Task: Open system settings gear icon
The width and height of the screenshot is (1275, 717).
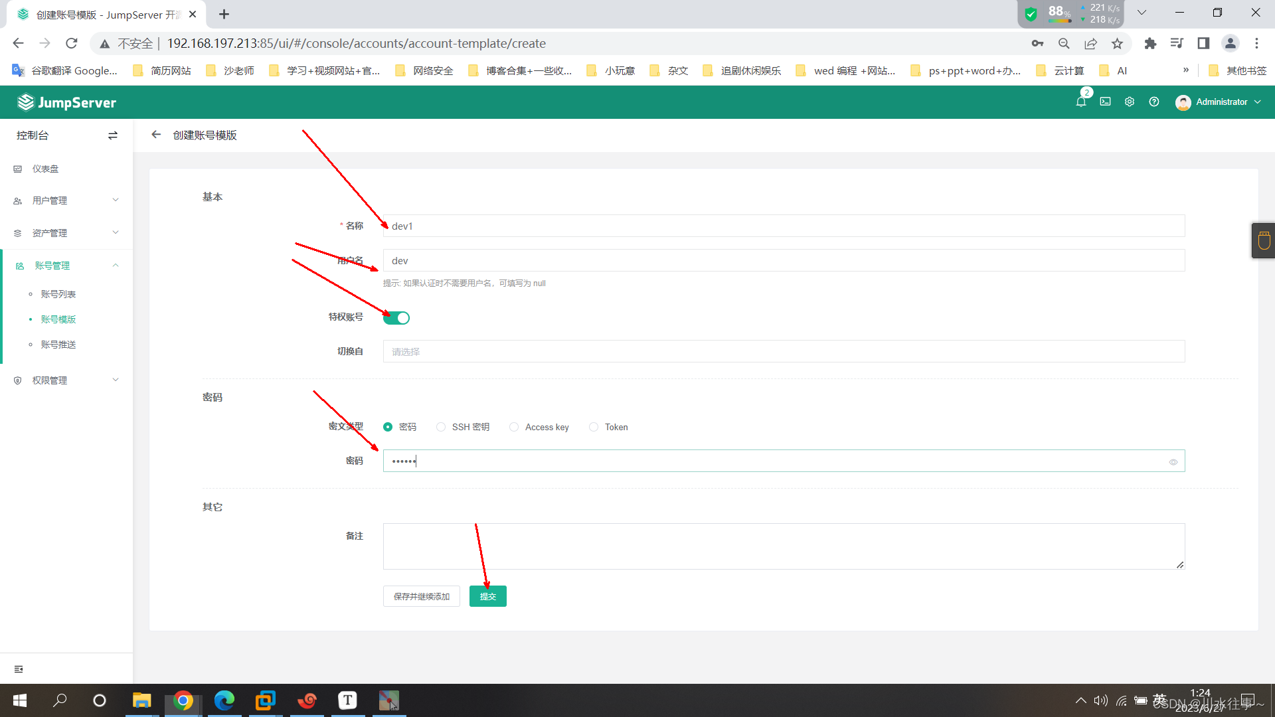Action: pos(1129,102)
